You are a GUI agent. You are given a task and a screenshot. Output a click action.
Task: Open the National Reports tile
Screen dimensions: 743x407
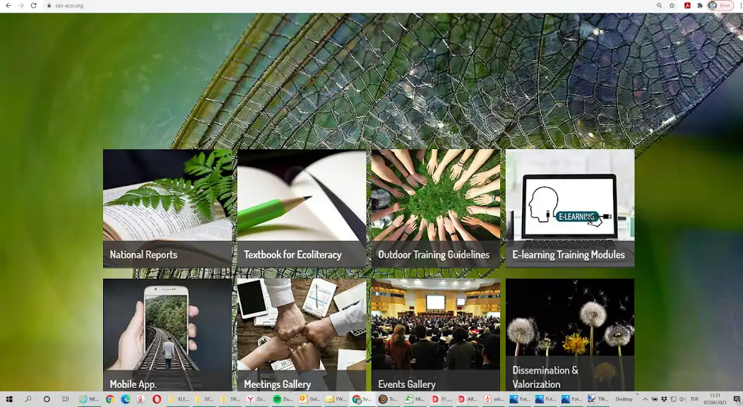(167, 208)
